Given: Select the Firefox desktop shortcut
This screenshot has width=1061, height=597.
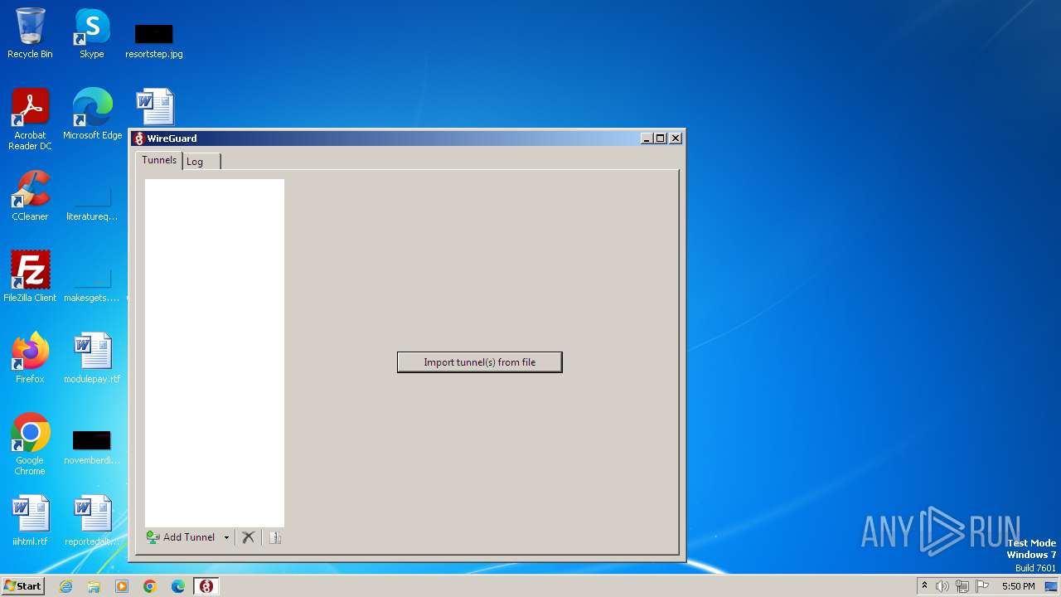Looking at the screenshot, I should pos(30,357).
